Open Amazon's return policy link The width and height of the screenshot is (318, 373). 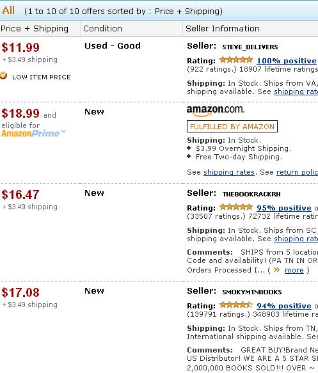[x=297, y=172]
